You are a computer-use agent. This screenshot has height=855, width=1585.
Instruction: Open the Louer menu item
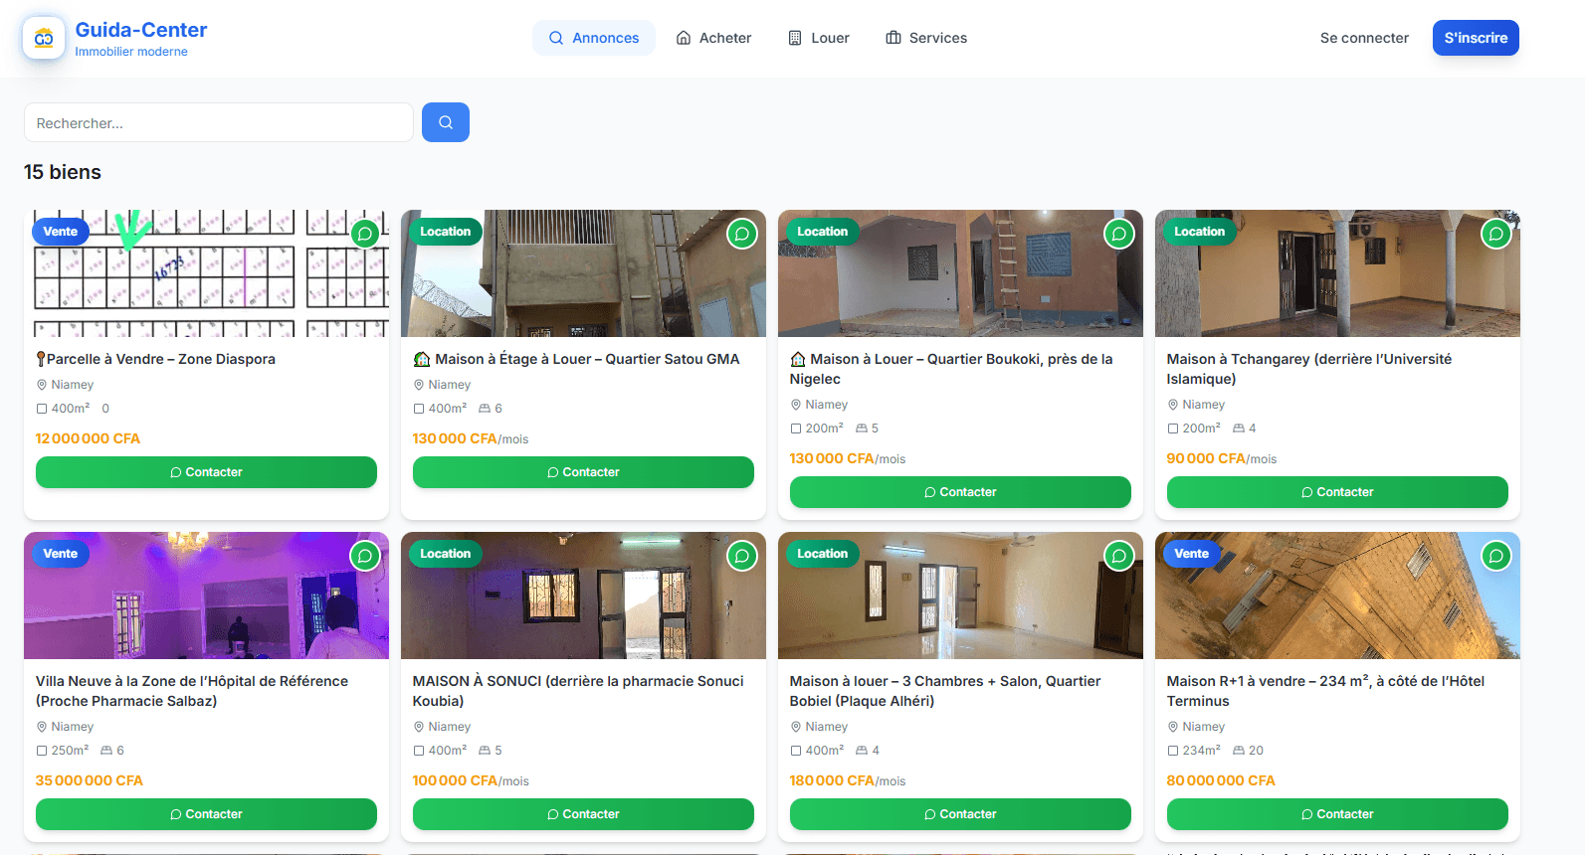(819, 38)
